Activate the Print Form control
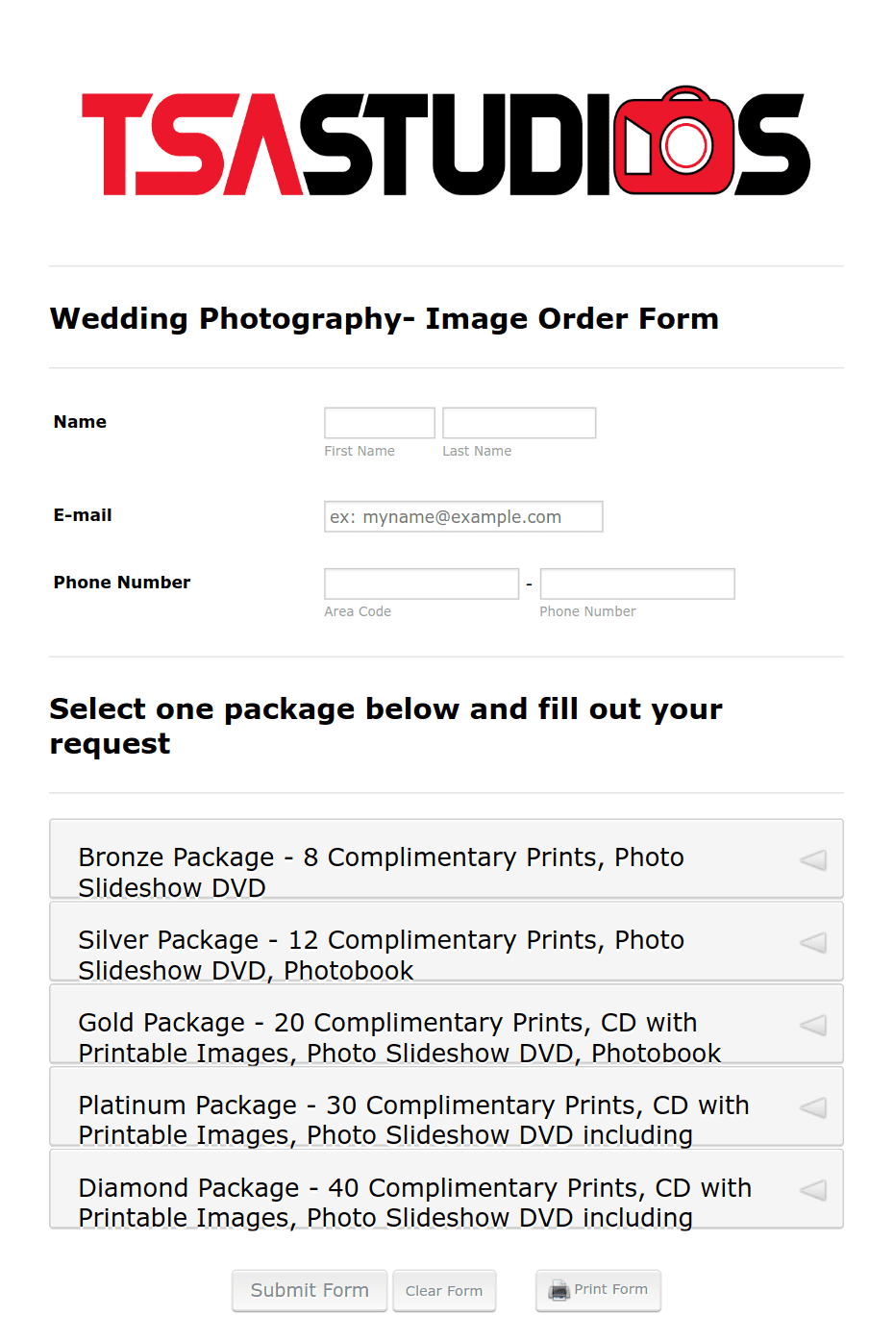The height and width of the screenshot is (1341, 894). tap(598, 1289)
